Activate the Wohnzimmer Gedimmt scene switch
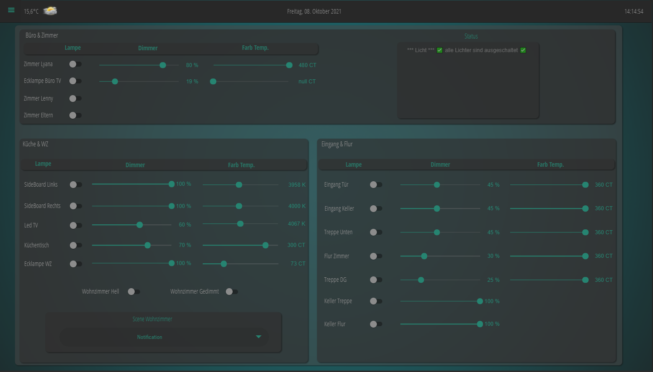 232,291
